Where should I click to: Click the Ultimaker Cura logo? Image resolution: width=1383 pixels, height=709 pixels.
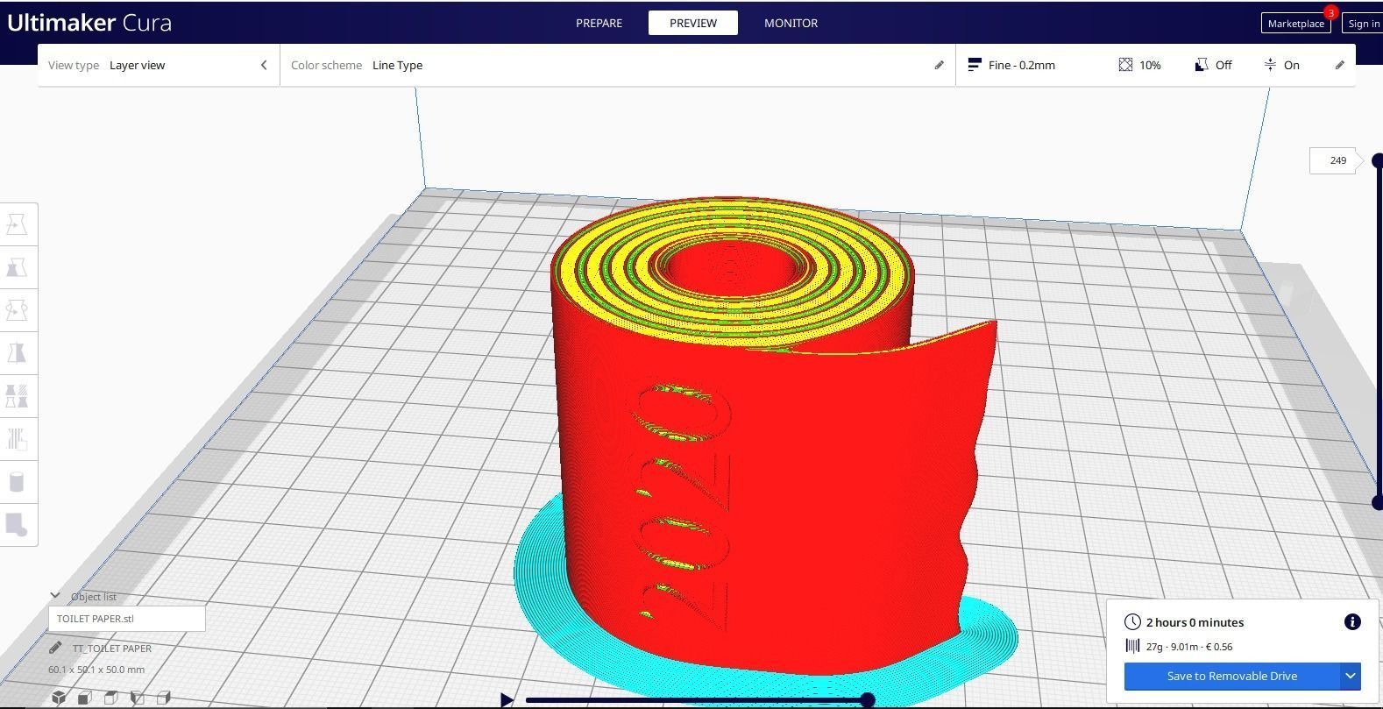coord(89,22)
